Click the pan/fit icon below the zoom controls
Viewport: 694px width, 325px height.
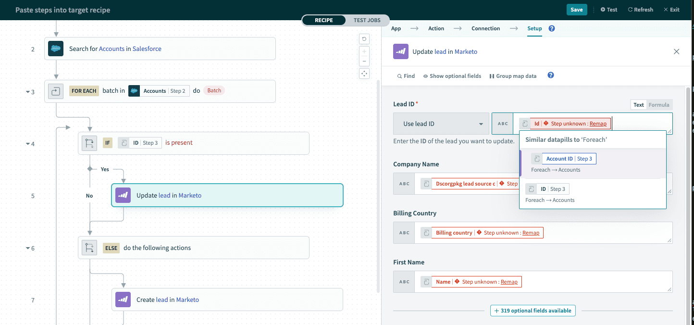(x=364, y=73)
